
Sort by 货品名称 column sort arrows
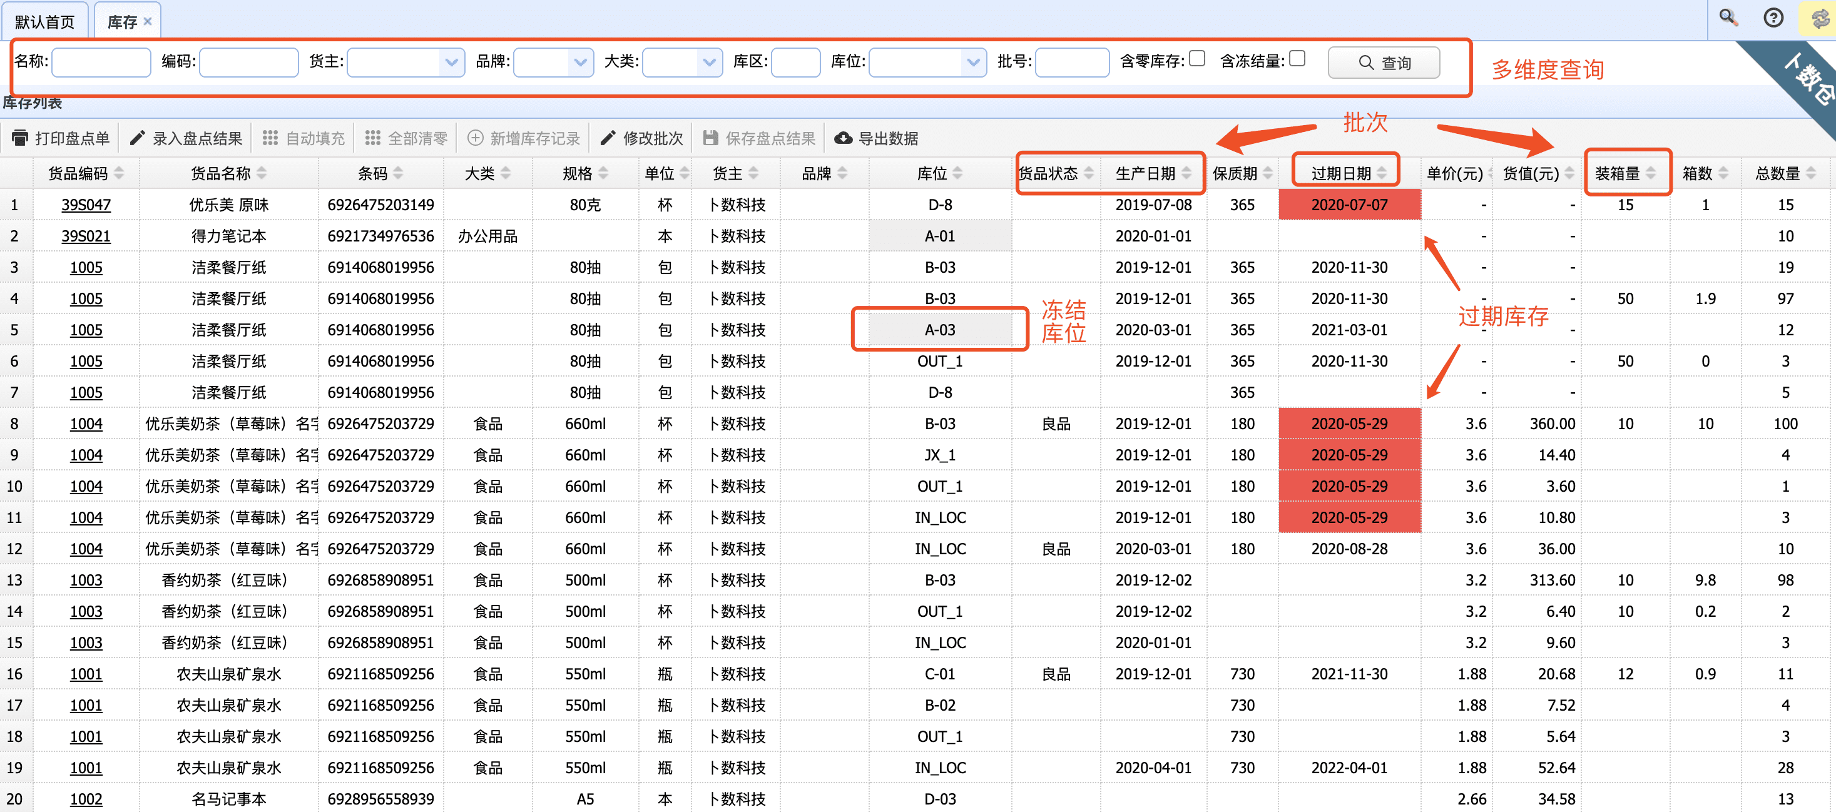click(x=262, y=173)
